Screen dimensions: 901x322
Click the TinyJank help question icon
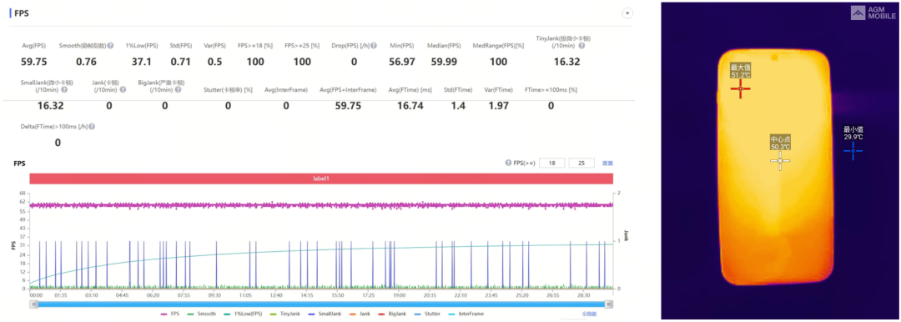coord(581,45)
